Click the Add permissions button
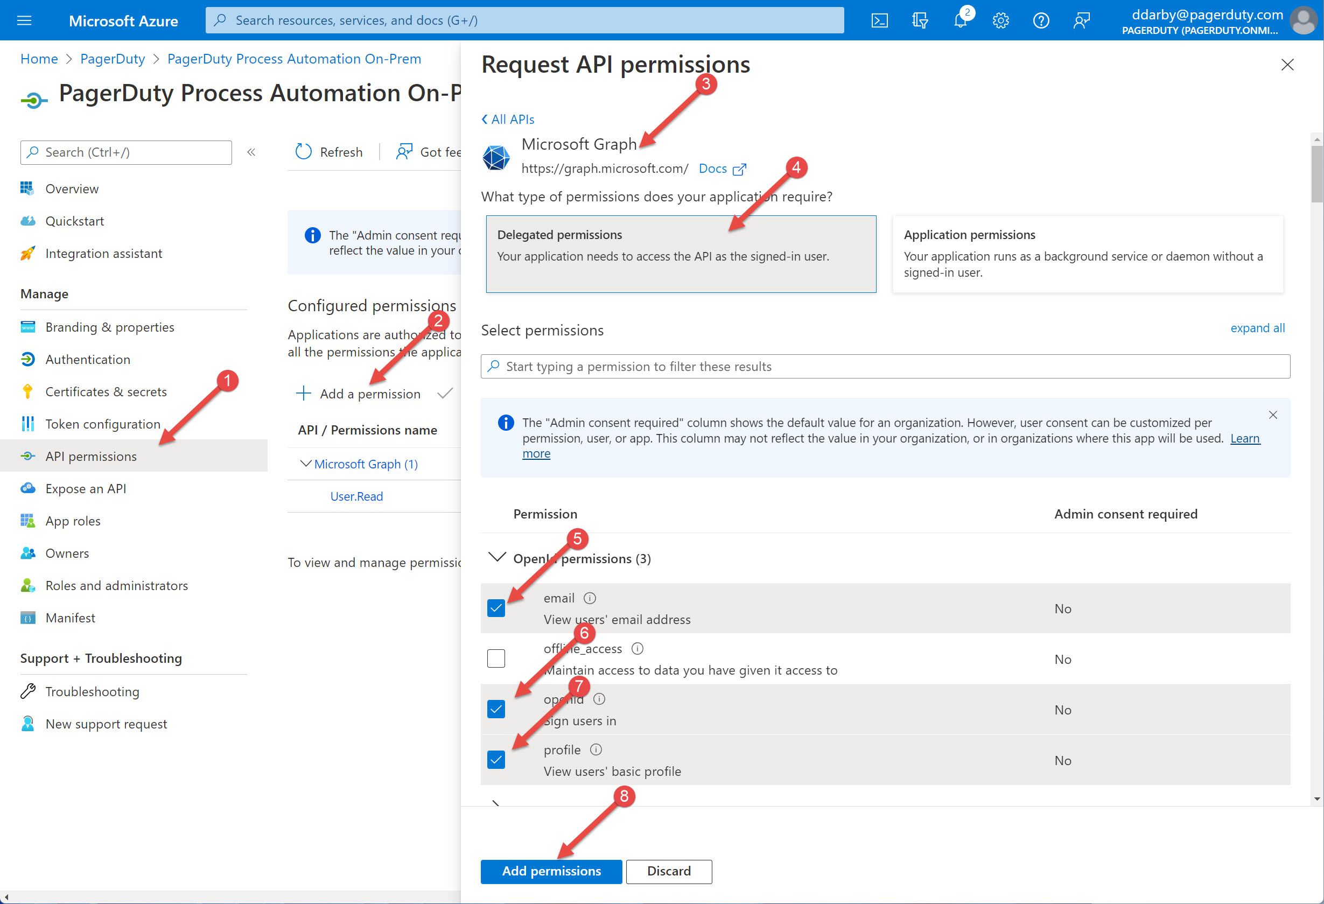The height and width of the screenshot is (904, 1324). tap(551, 872)
